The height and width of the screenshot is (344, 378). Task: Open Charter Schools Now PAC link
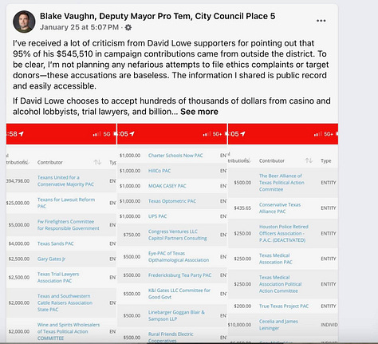tap(175, 156)
